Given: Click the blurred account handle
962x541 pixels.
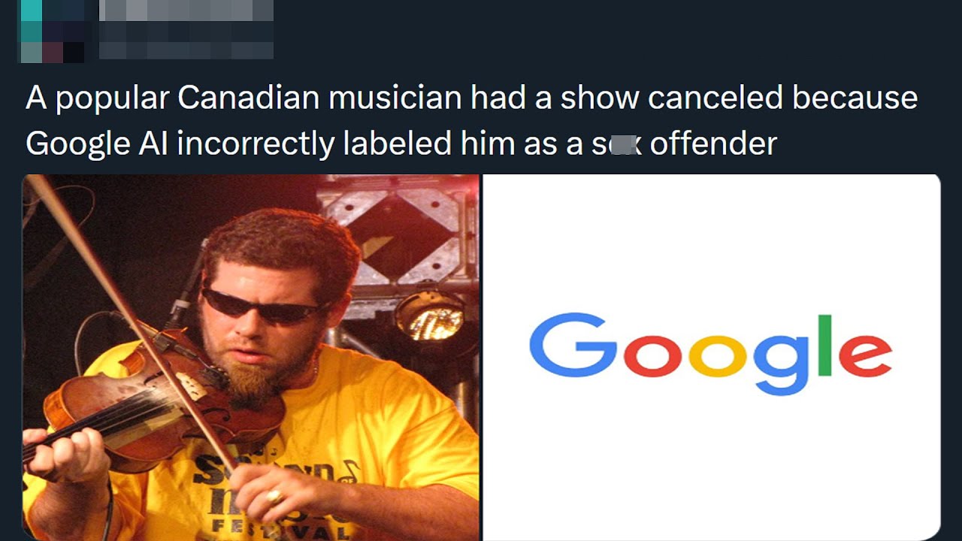Looking at the screenshot, I should [x=186, y=41].
